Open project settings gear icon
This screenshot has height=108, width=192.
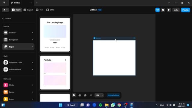[163, 10]
